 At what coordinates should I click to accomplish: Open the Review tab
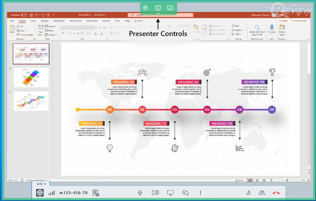point(106,21)
